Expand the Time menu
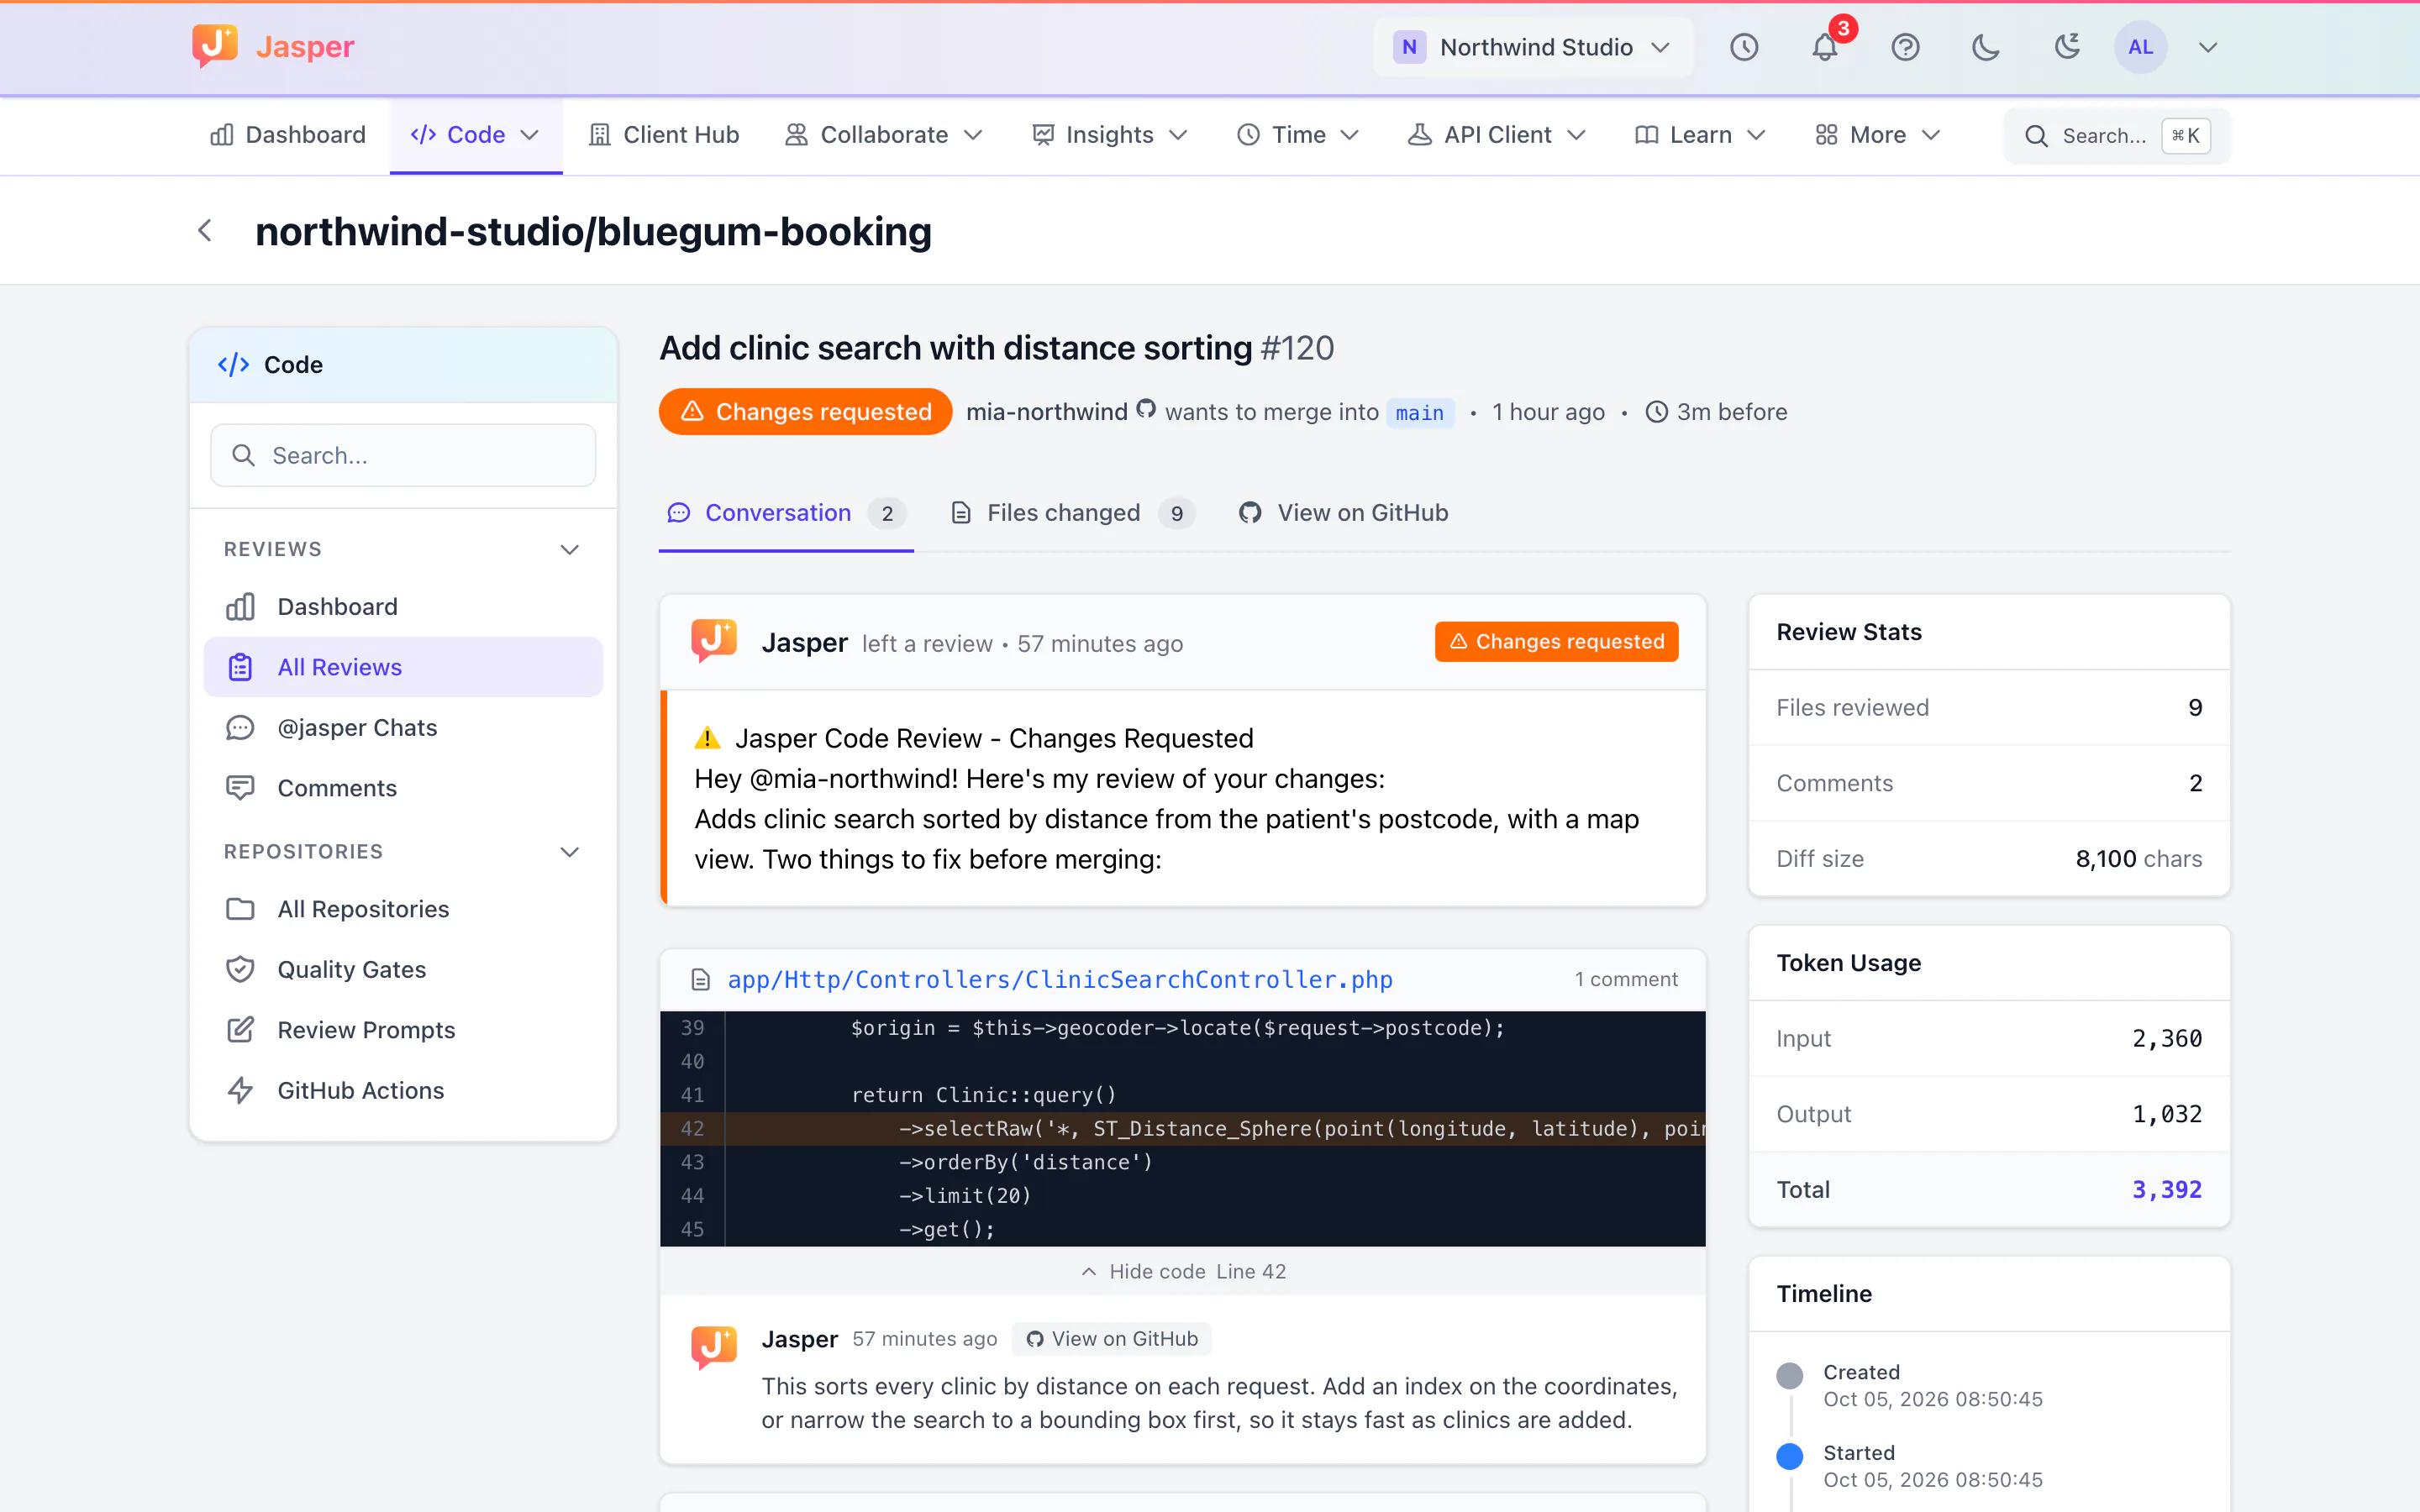Image resolution: width=2420 pixels, height=1512 pixels. click(x=1298, y=135)
